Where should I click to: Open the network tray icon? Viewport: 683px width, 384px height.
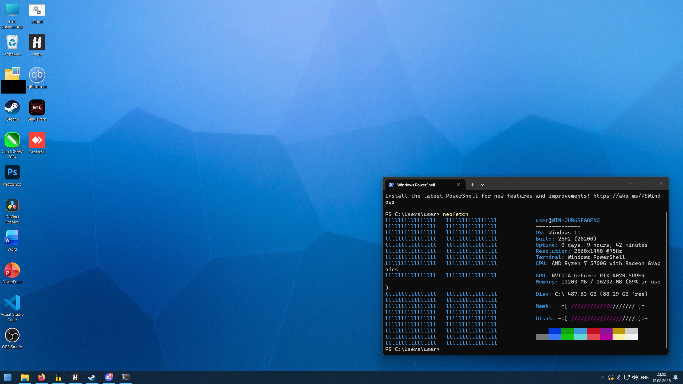[627, 377]
